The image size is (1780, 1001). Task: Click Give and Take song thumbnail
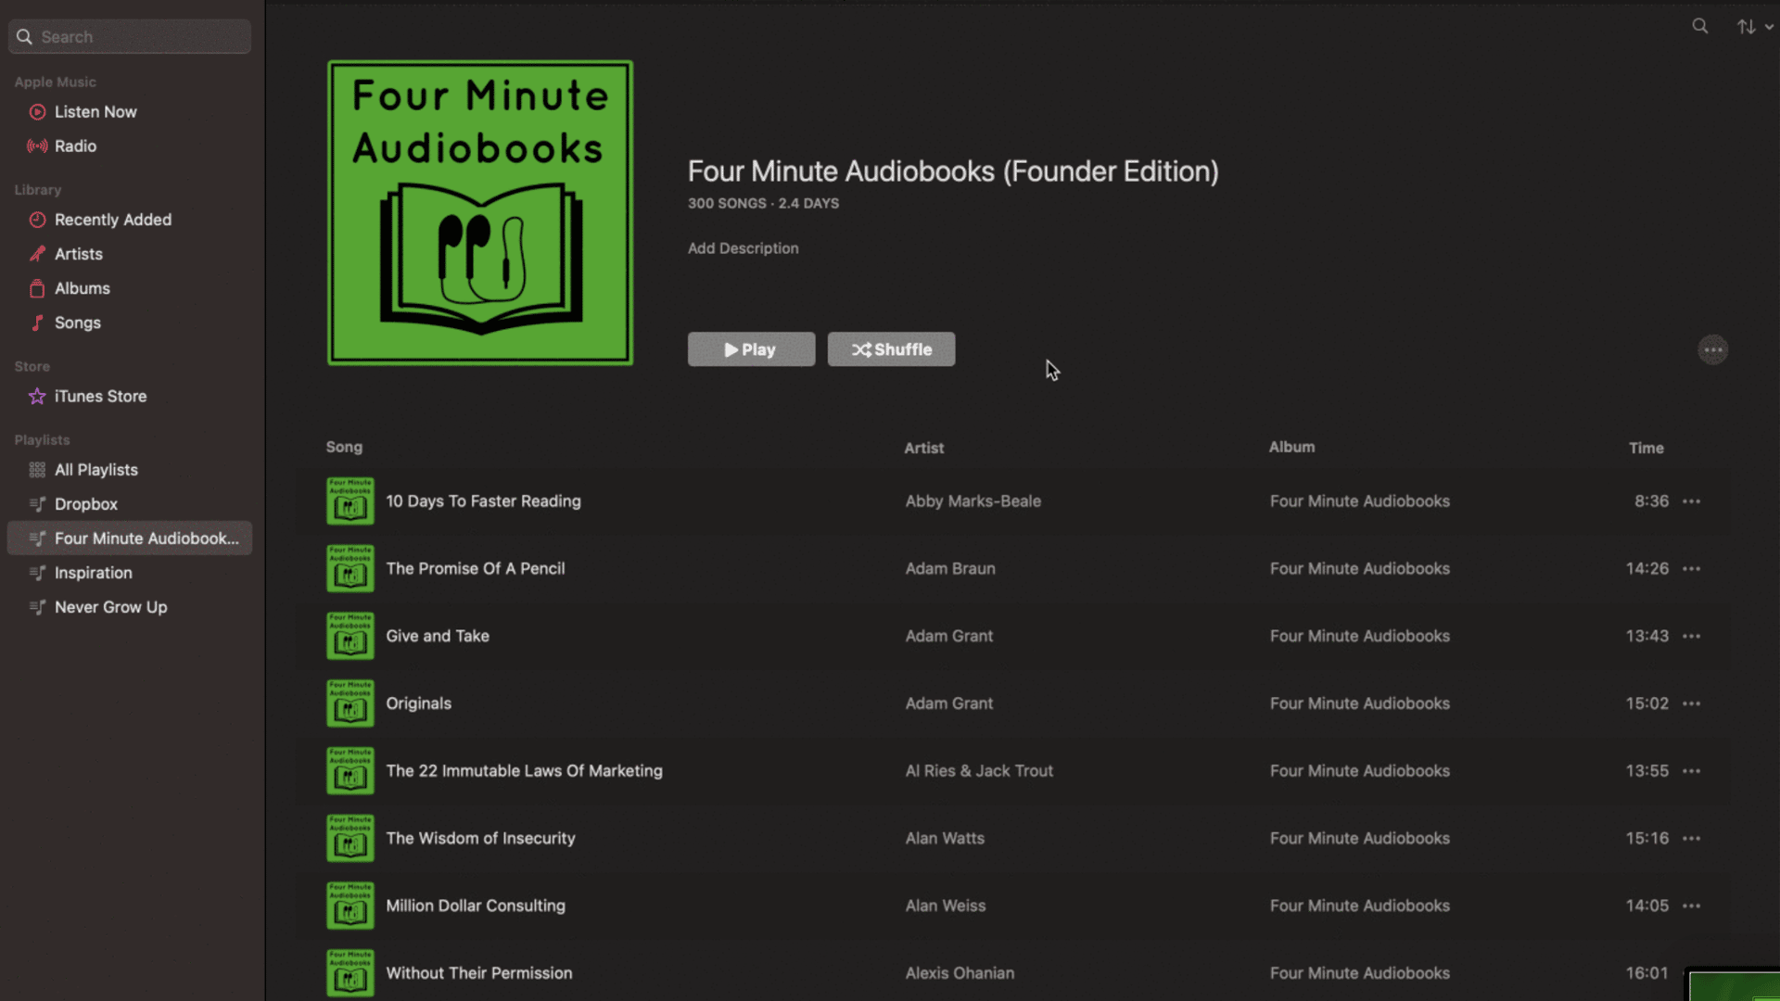[350, 636]
